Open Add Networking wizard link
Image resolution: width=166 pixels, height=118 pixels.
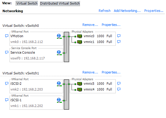[127, 11]
